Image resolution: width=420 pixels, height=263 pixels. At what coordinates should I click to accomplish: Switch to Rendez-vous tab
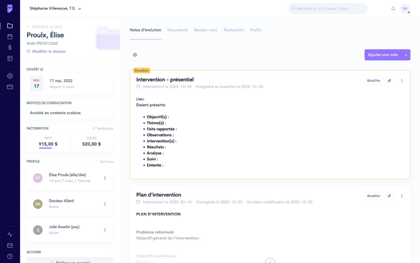[206, 30]
